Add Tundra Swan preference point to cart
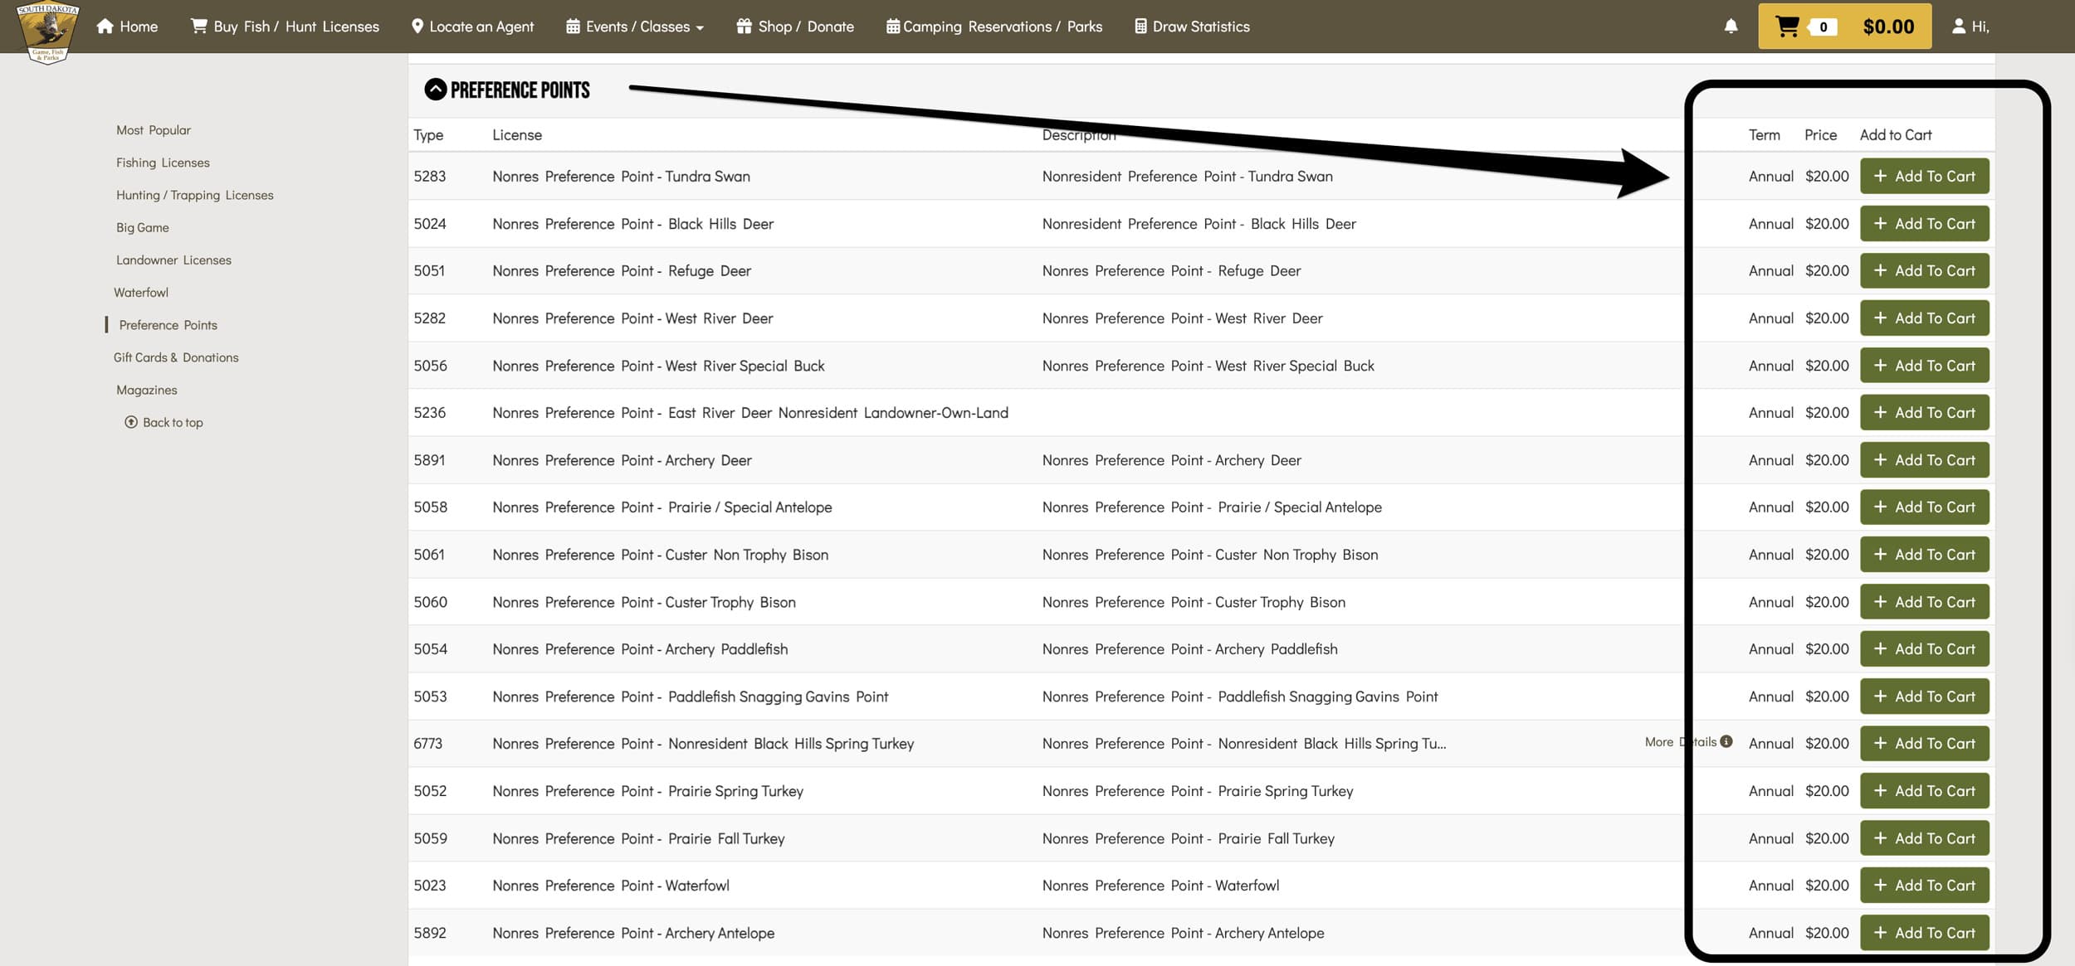This screenshot has height=966, width=2075. 1924,176
